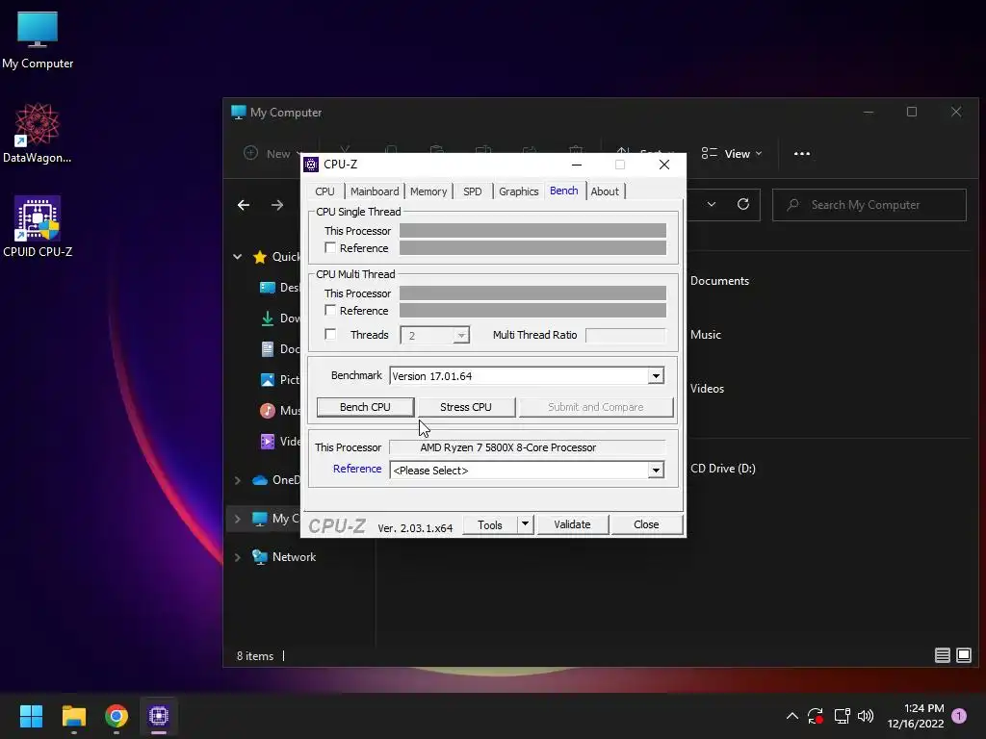The image size is (986, 739).
Task: Open the View menu in Explorer
Action: (x=732, y=153)
